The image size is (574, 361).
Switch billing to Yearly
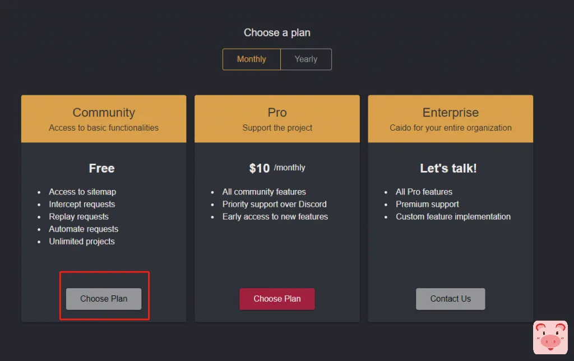point(306,59)
